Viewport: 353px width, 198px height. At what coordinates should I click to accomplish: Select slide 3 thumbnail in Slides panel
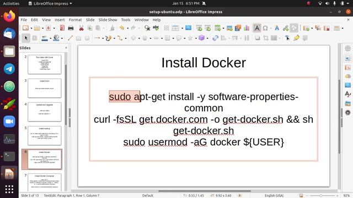[x=44, y=88]
